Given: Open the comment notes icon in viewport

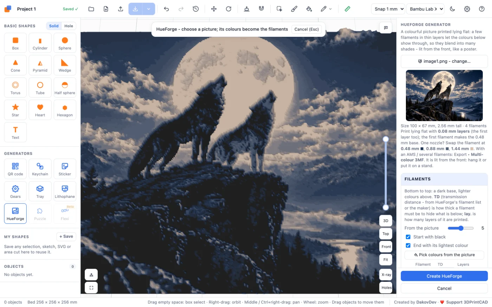Looking at the screenshot, I should (386, 28).
